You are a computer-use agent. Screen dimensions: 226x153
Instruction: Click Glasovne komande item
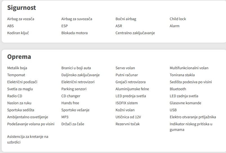point(185,103)
